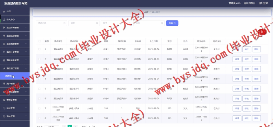The image size is (273, 127).
Task: Toggle the select-all checkbox in table header
Action: pyautogui.click(x=39, y=41)
